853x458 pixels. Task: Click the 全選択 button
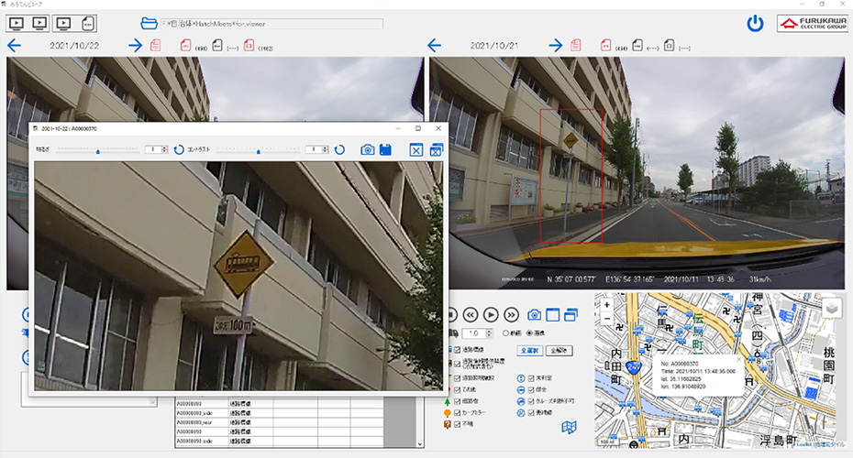529,351
